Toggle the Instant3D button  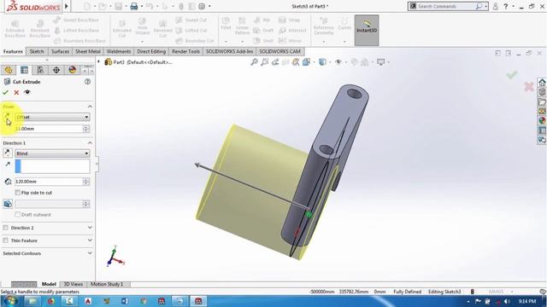tap(367, 31)
